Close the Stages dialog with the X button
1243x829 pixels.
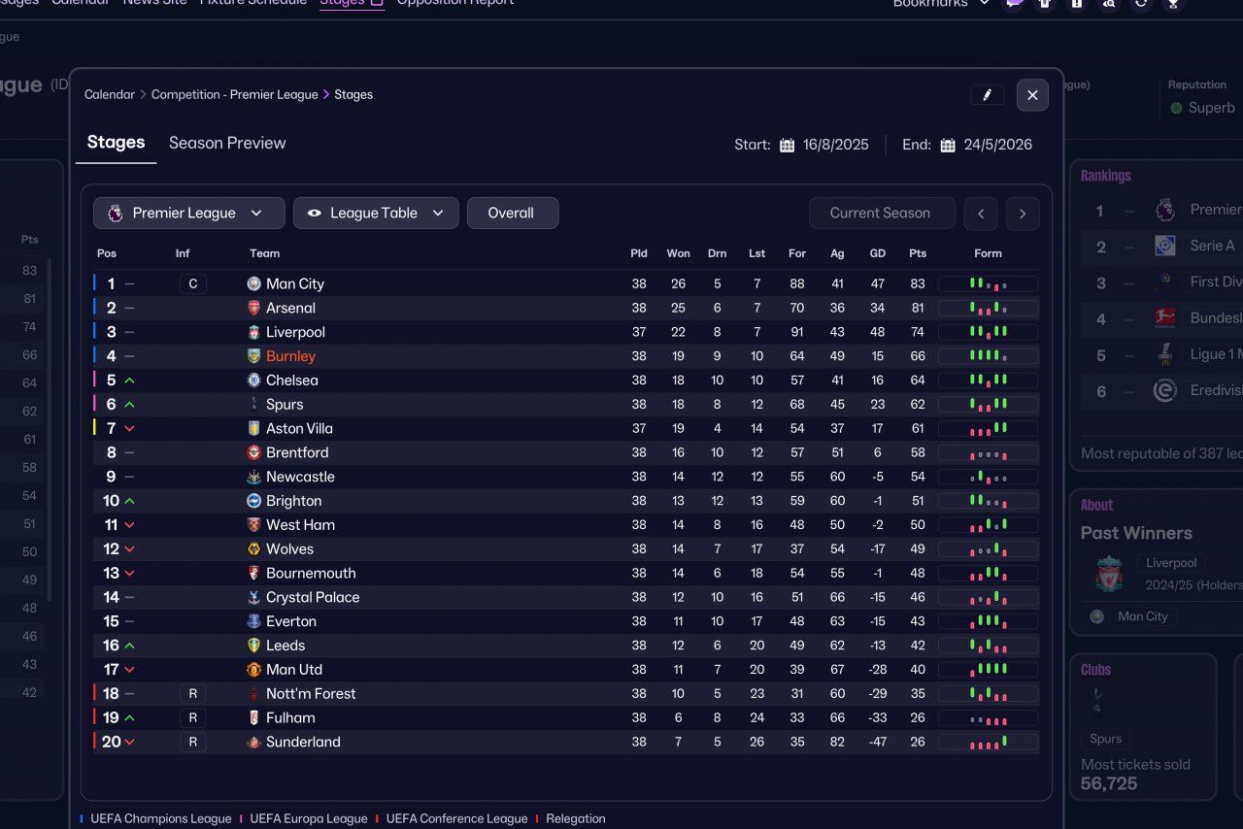pyautogui.click(x=1032, y=95)
